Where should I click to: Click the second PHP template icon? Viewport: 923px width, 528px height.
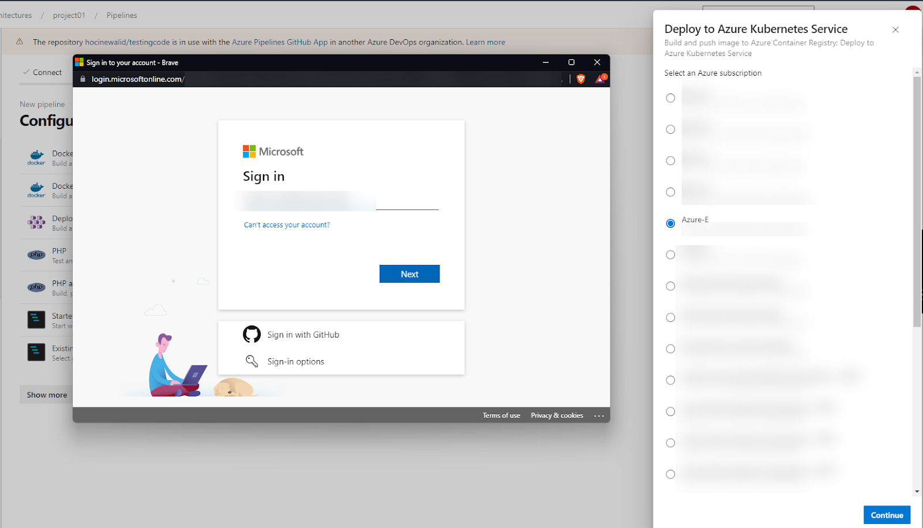coord(36,287)
